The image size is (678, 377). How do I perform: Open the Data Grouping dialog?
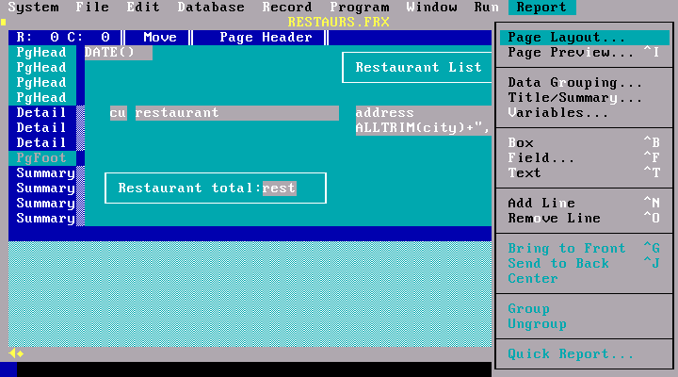[574, 83]
